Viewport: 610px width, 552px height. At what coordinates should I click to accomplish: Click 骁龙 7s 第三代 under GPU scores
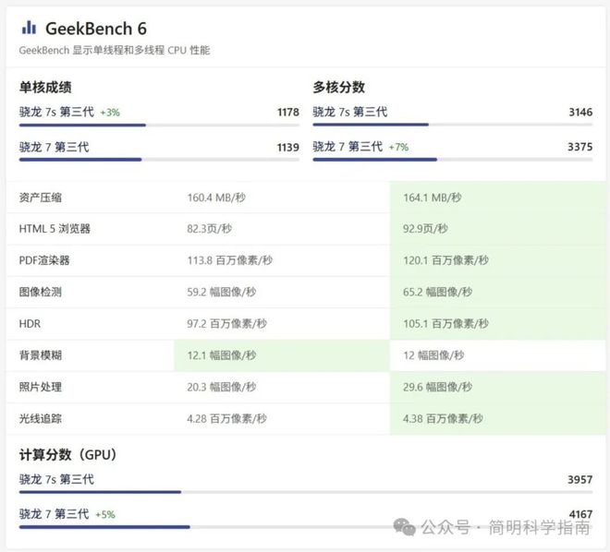coord(56,479)
